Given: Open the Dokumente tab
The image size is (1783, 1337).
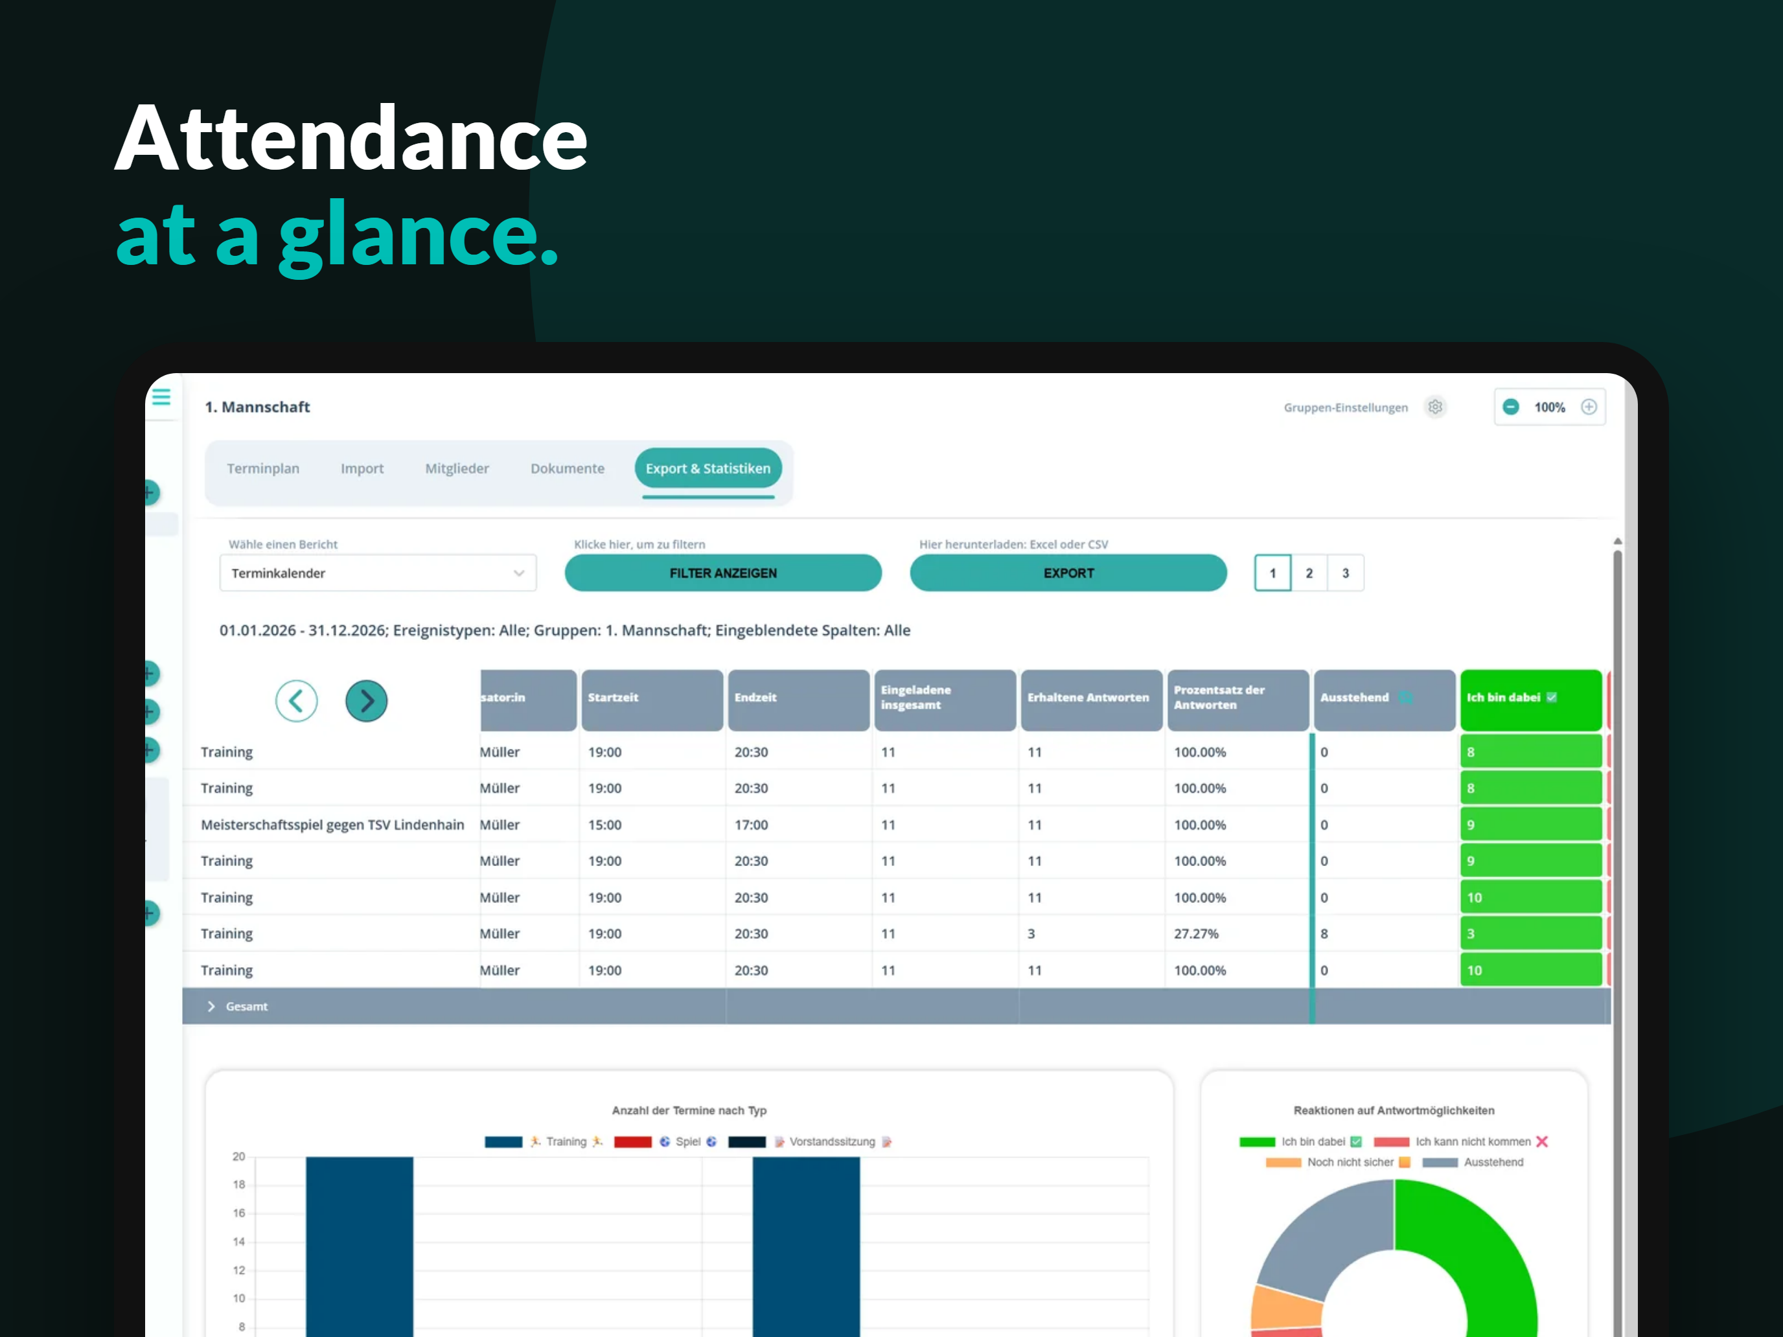Looking at the screenshot, I should pos(568,468).
